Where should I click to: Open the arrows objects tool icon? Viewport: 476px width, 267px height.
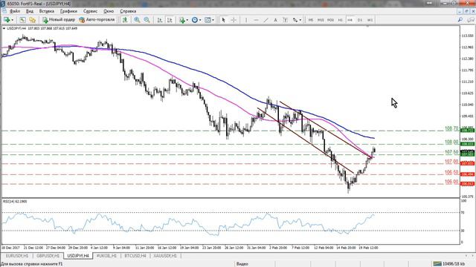tap(295, 20)
